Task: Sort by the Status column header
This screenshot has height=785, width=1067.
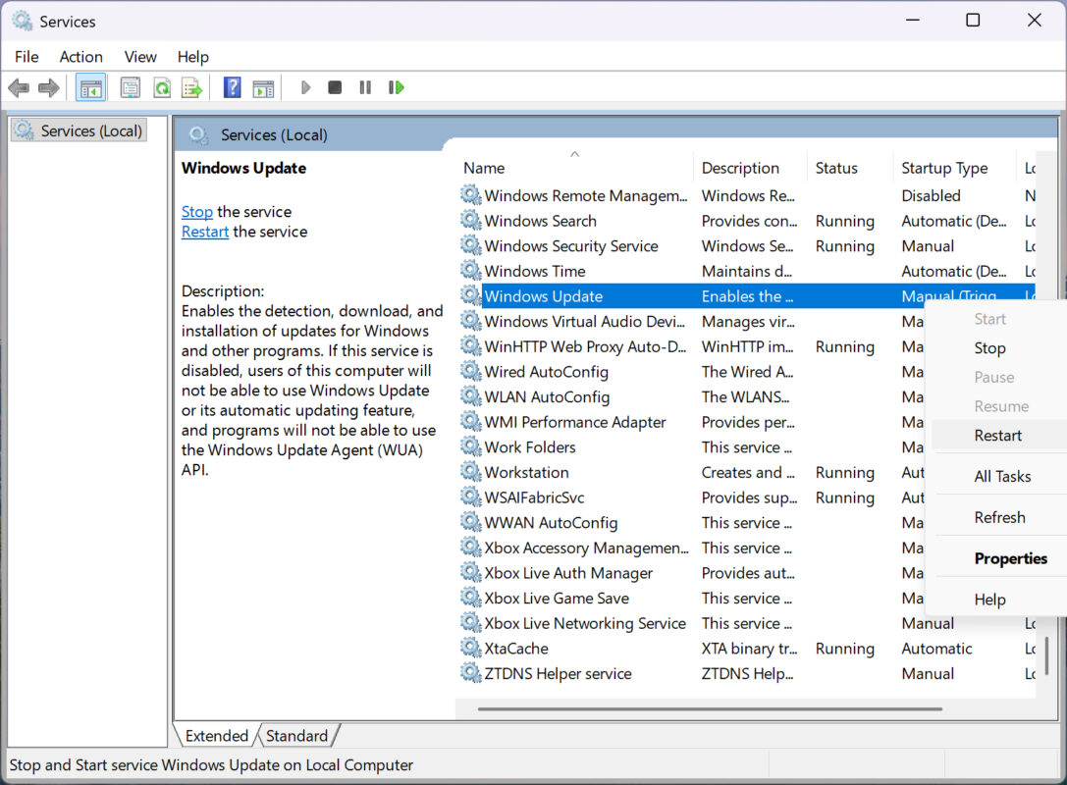Action: coord(849,168)
